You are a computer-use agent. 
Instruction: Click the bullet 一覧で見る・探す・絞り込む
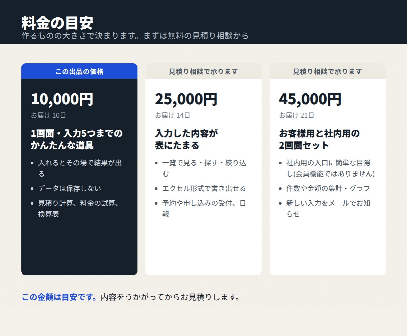coord(204,168)
